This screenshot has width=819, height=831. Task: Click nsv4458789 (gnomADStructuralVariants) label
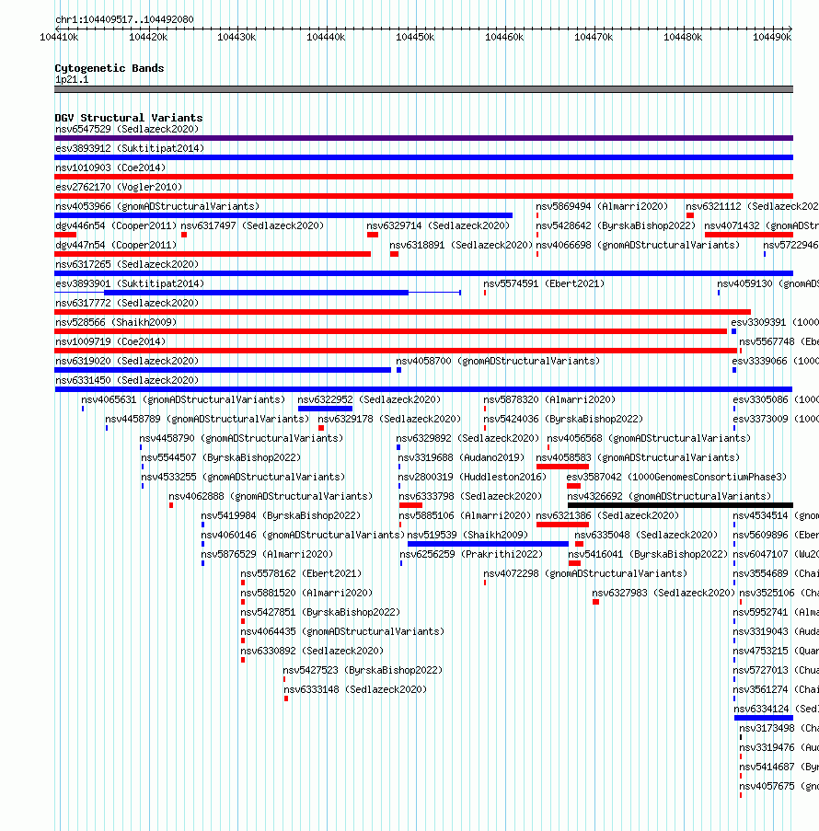[x=207, y=420]
